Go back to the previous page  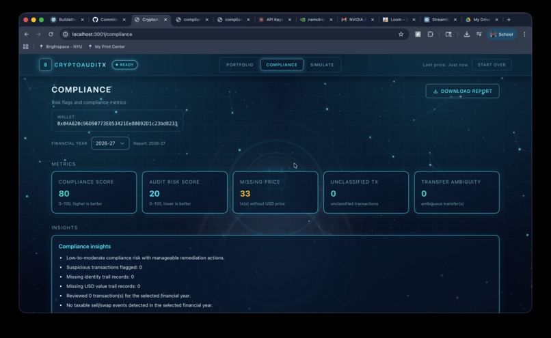point(27,34)
